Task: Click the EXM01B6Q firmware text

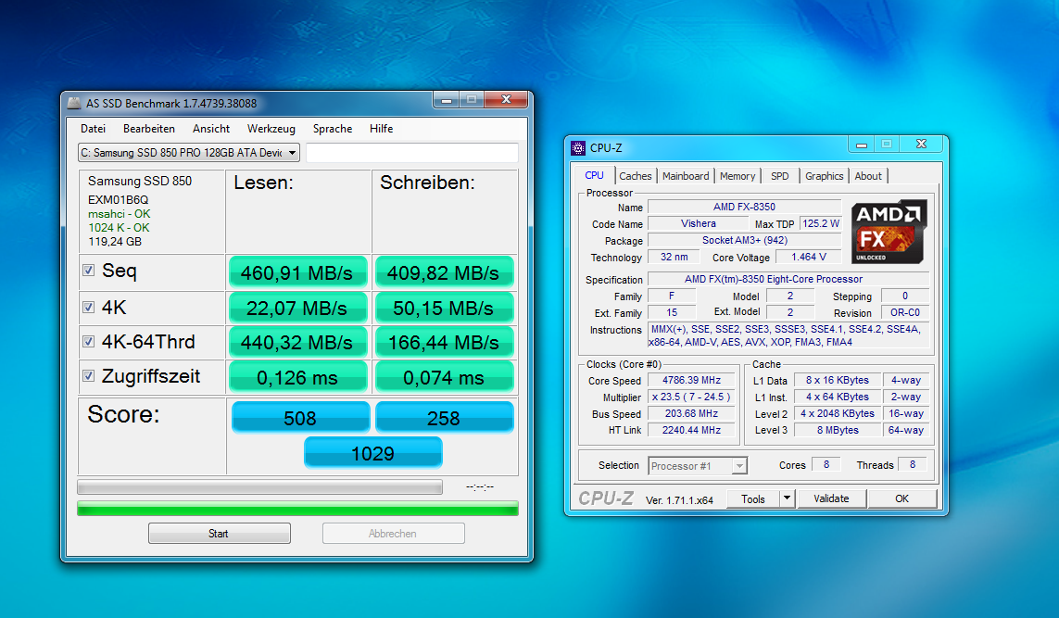Action: pos(119,200)
